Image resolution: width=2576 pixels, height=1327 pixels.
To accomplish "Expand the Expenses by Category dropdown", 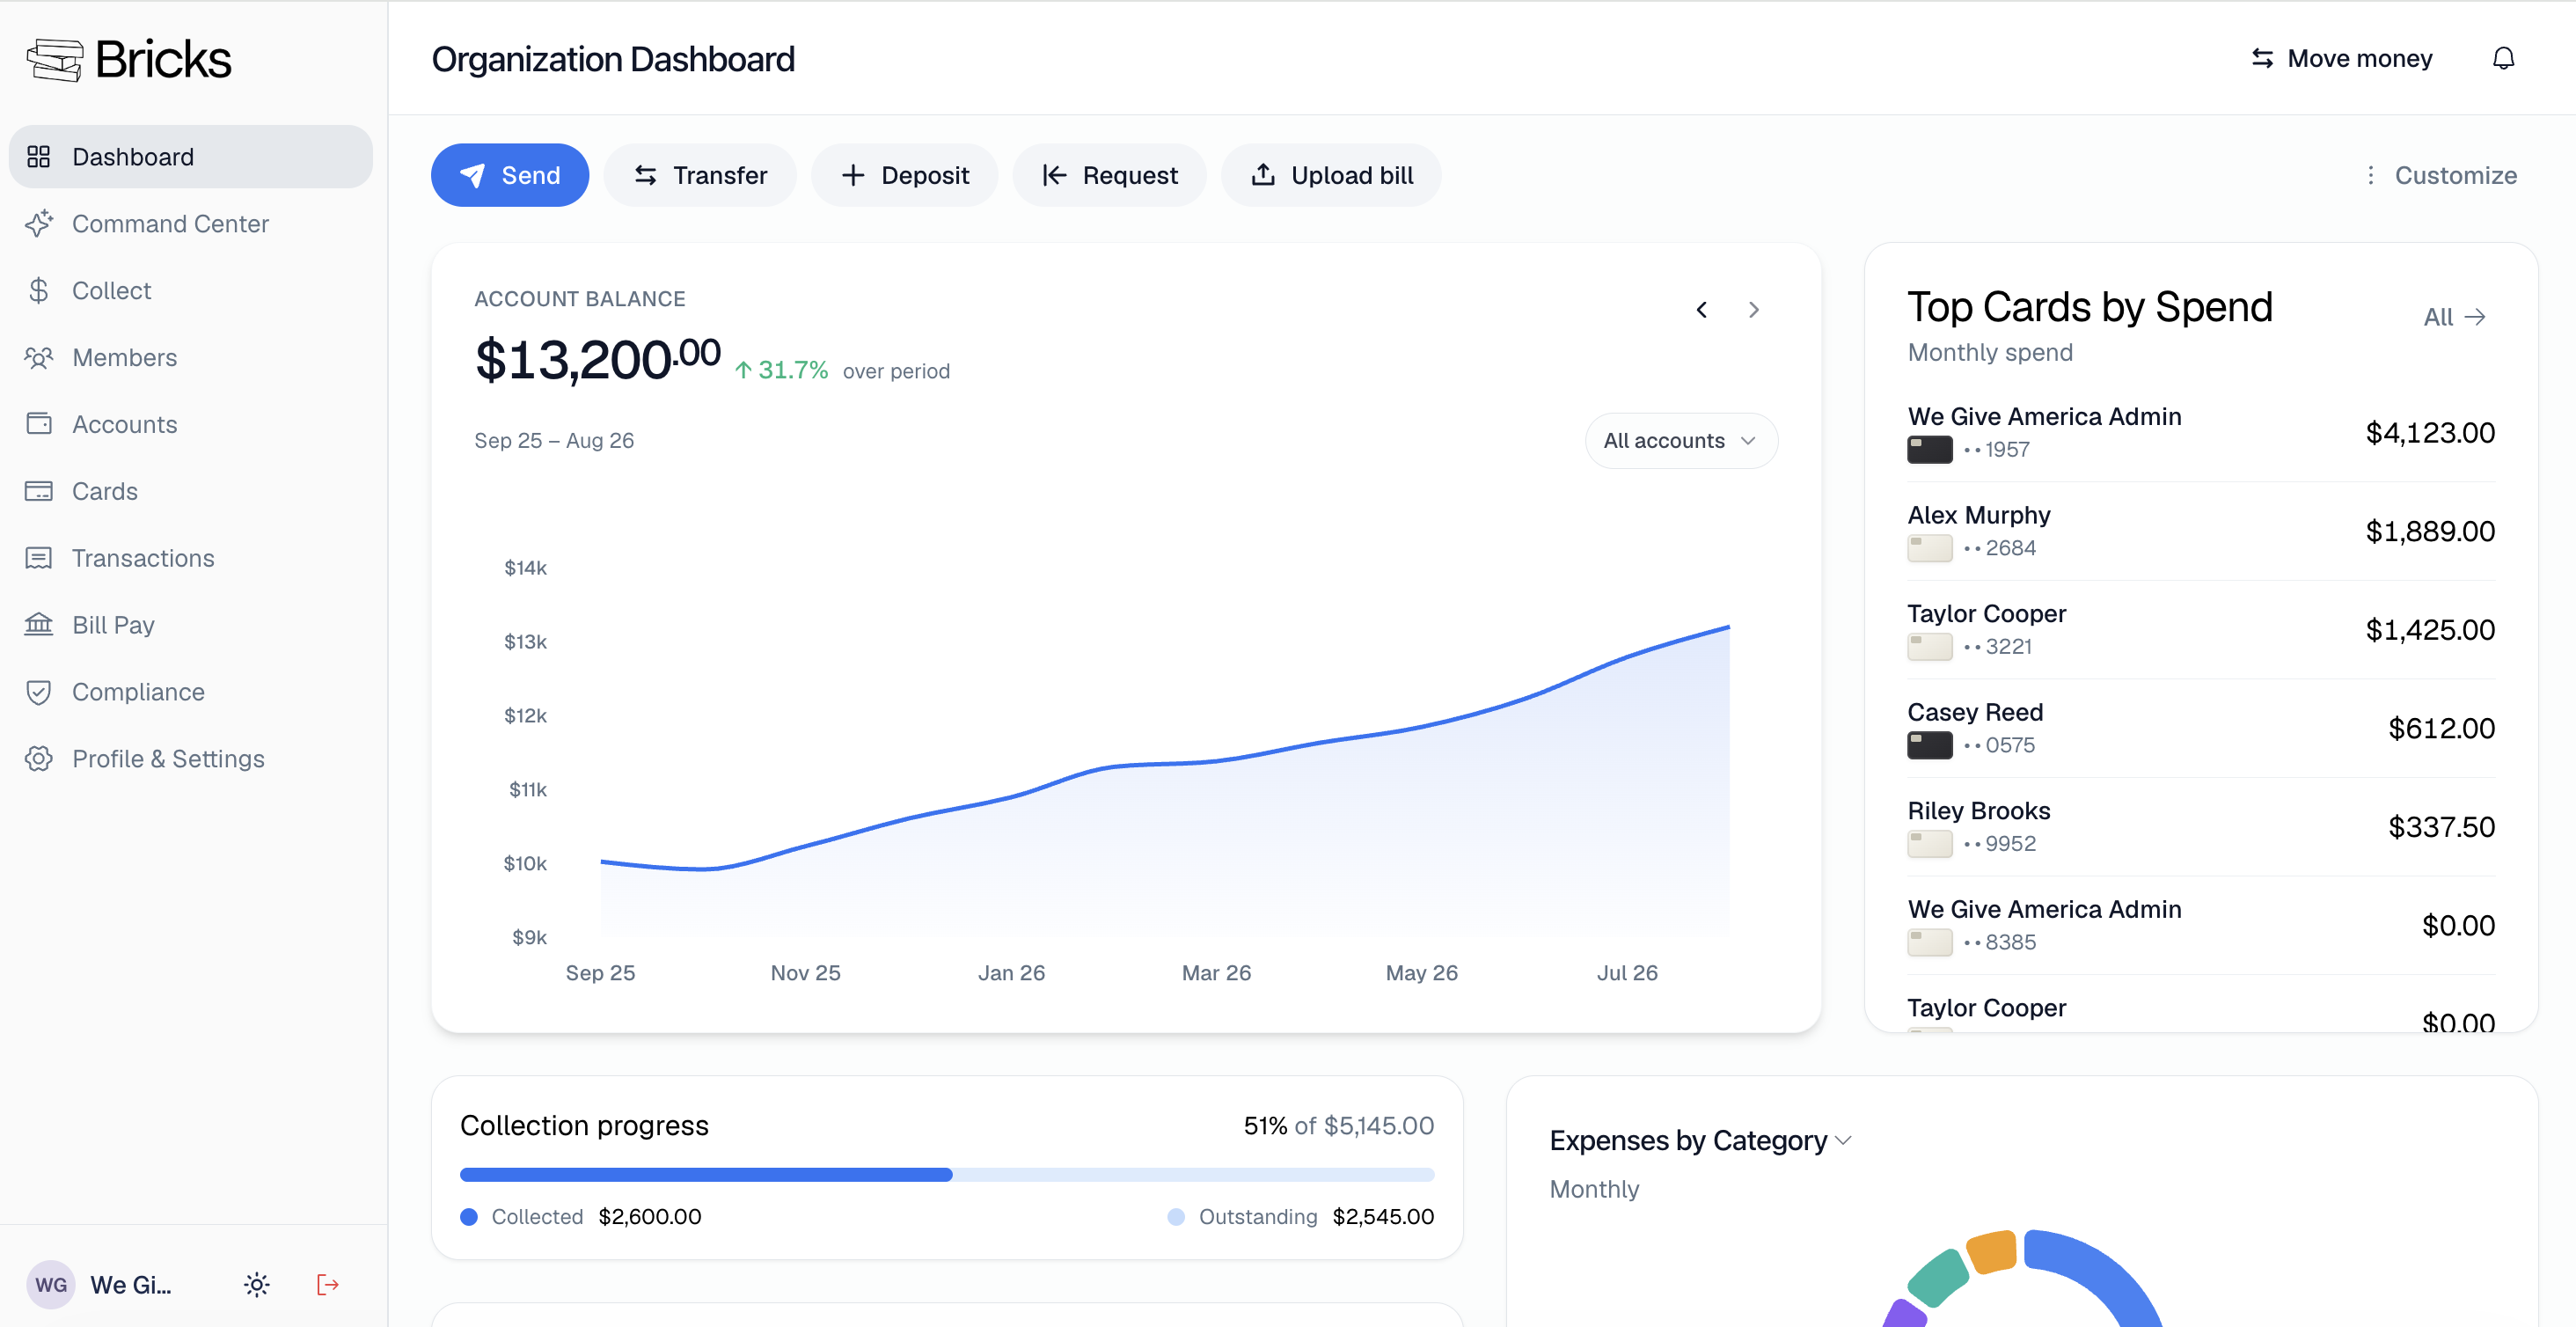I will [x=1700, y=1141].
